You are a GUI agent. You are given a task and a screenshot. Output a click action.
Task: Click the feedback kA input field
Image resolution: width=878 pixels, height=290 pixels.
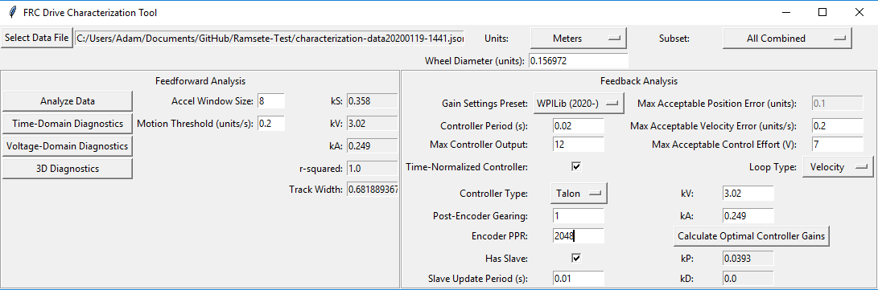[748, 215]
